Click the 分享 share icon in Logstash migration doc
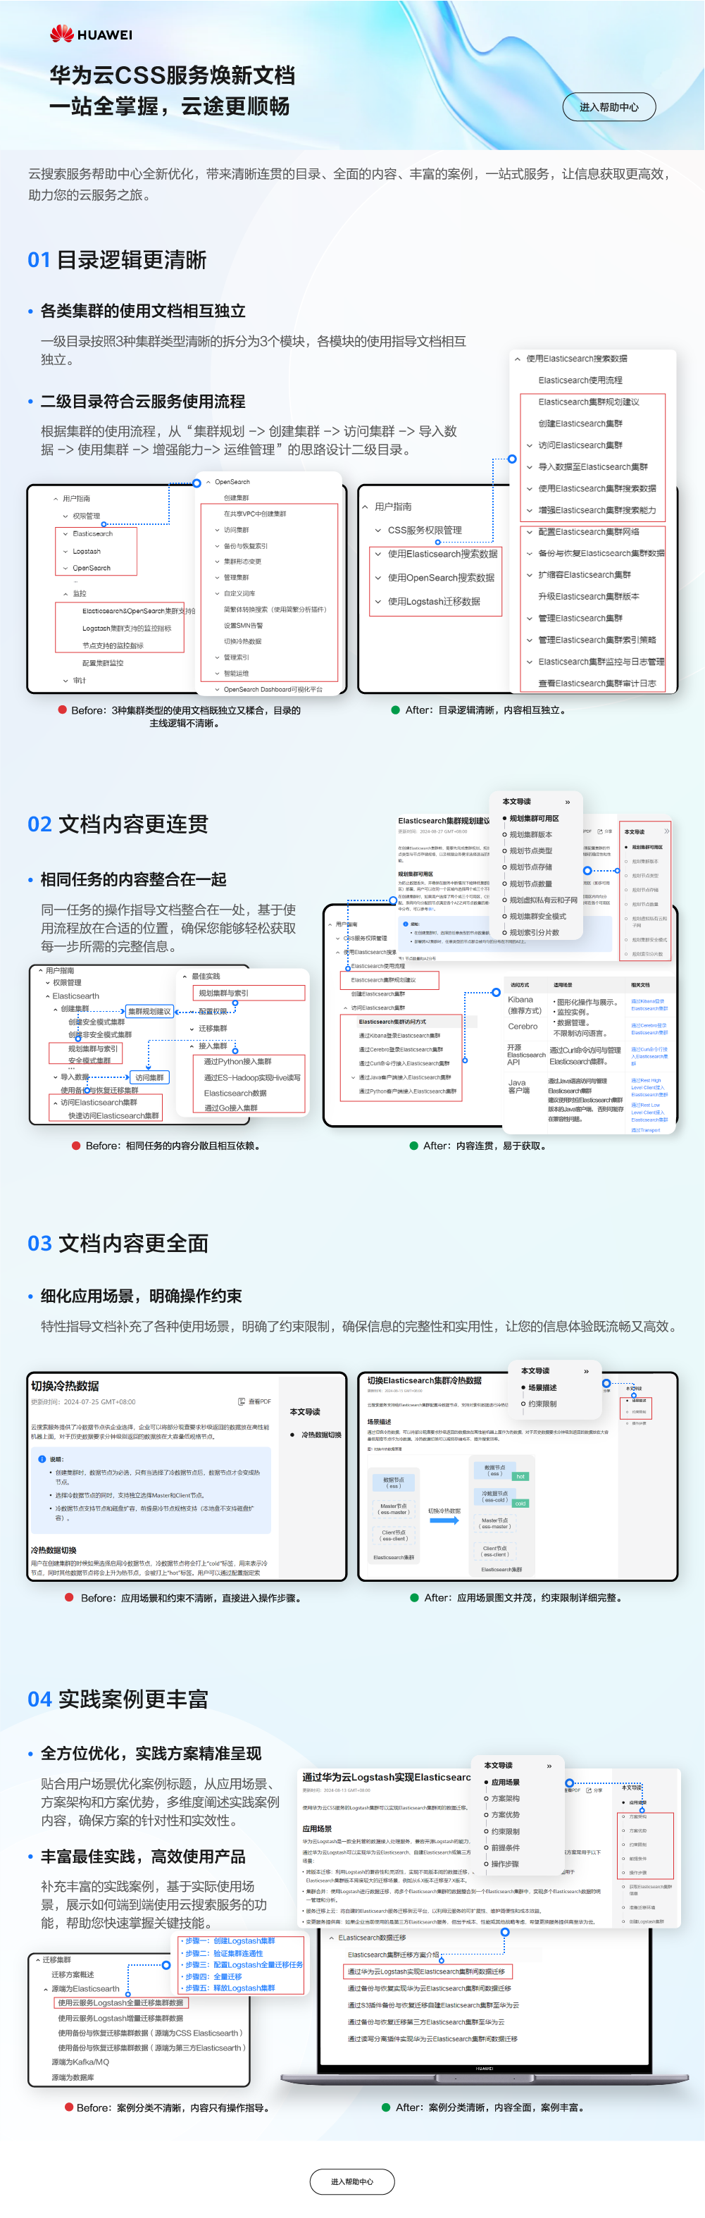This screenshot has width=705, height=2218. 588,1790
